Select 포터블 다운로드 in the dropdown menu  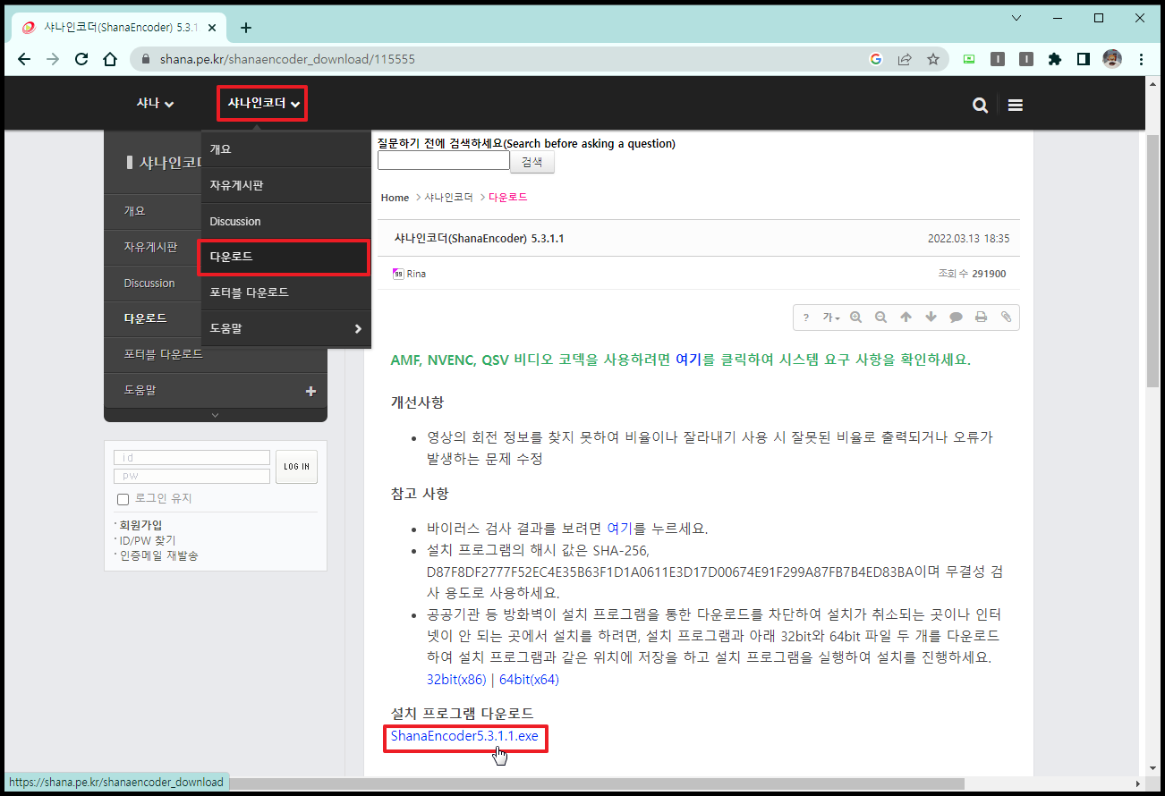click(x=285, y=292)
